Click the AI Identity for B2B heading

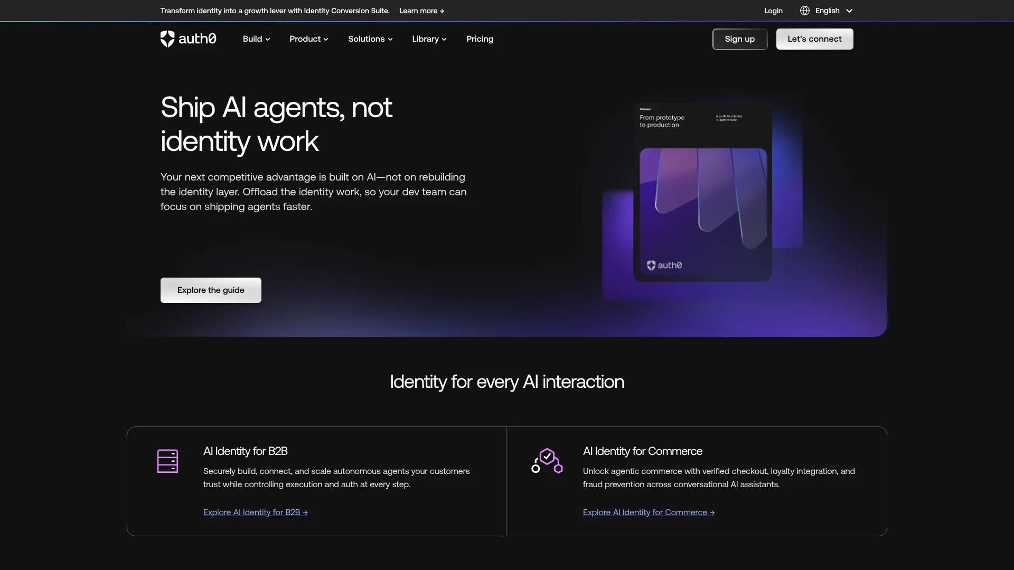coord(246,451)
